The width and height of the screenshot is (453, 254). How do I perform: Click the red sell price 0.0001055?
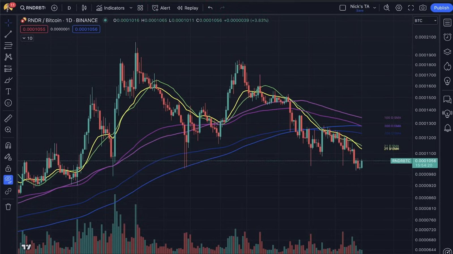point(34,29)
